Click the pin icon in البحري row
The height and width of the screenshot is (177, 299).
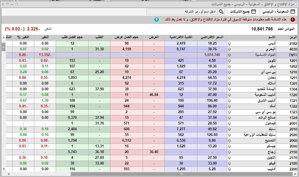(x=229, y=49)
